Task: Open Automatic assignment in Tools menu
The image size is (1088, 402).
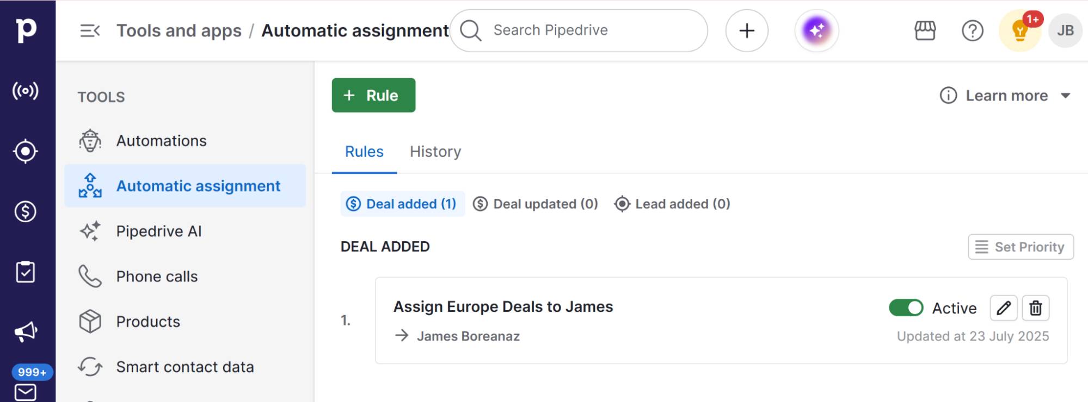Action: (x=185, y=186)
